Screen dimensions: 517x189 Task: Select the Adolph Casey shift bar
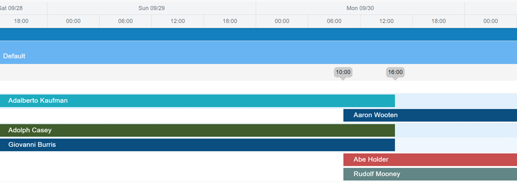tap(197, 131)
